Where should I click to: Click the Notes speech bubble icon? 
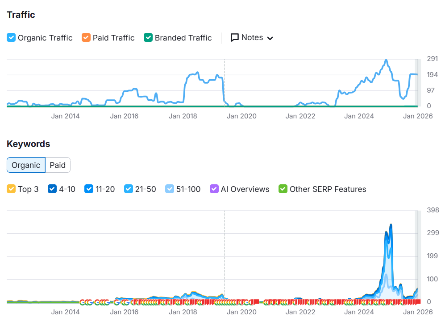(x=235, y=38)
